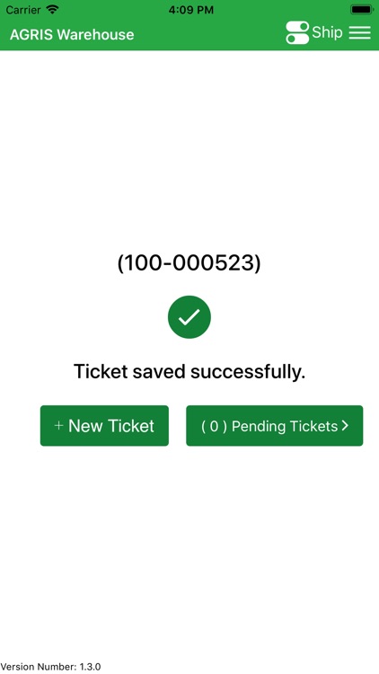The width and height of the screenshot is (379, 674).
Task: Click the Ticket saved successfully message
Action: click(x=189, y=371)
